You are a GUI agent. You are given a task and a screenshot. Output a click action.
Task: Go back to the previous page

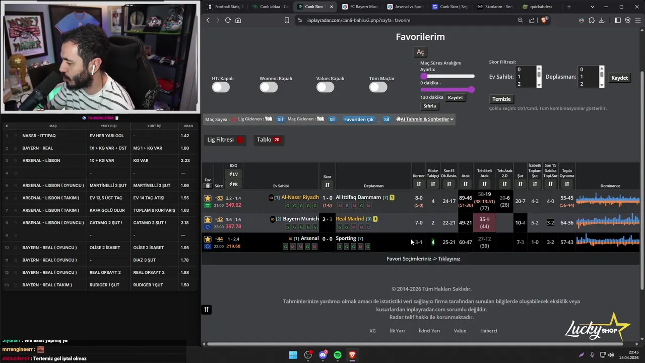coord(208,20)
